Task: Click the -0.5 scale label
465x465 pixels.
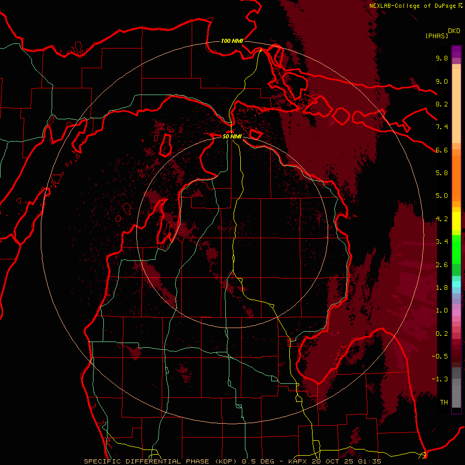Action: [440, 357]
